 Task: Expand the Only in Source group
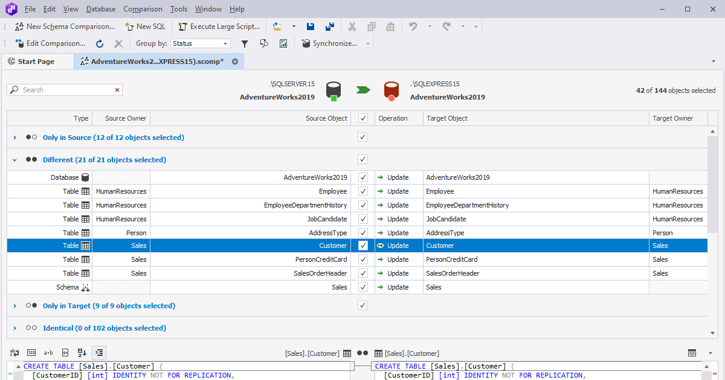click(x=14, y=137)
